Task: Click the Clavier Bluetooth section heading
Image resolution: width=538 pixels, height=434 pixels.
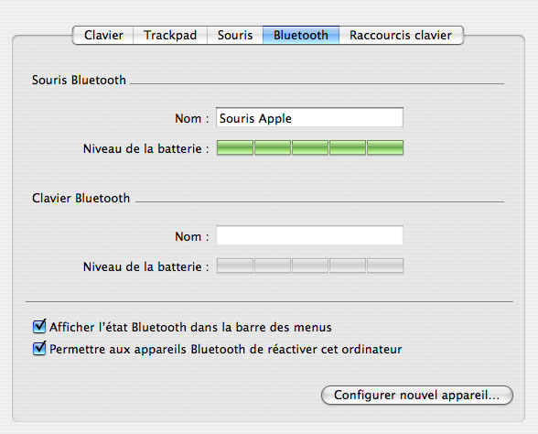Action: point(81,198)
